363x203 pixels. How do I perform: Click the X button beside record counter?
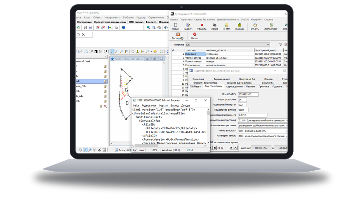point(235,148)
